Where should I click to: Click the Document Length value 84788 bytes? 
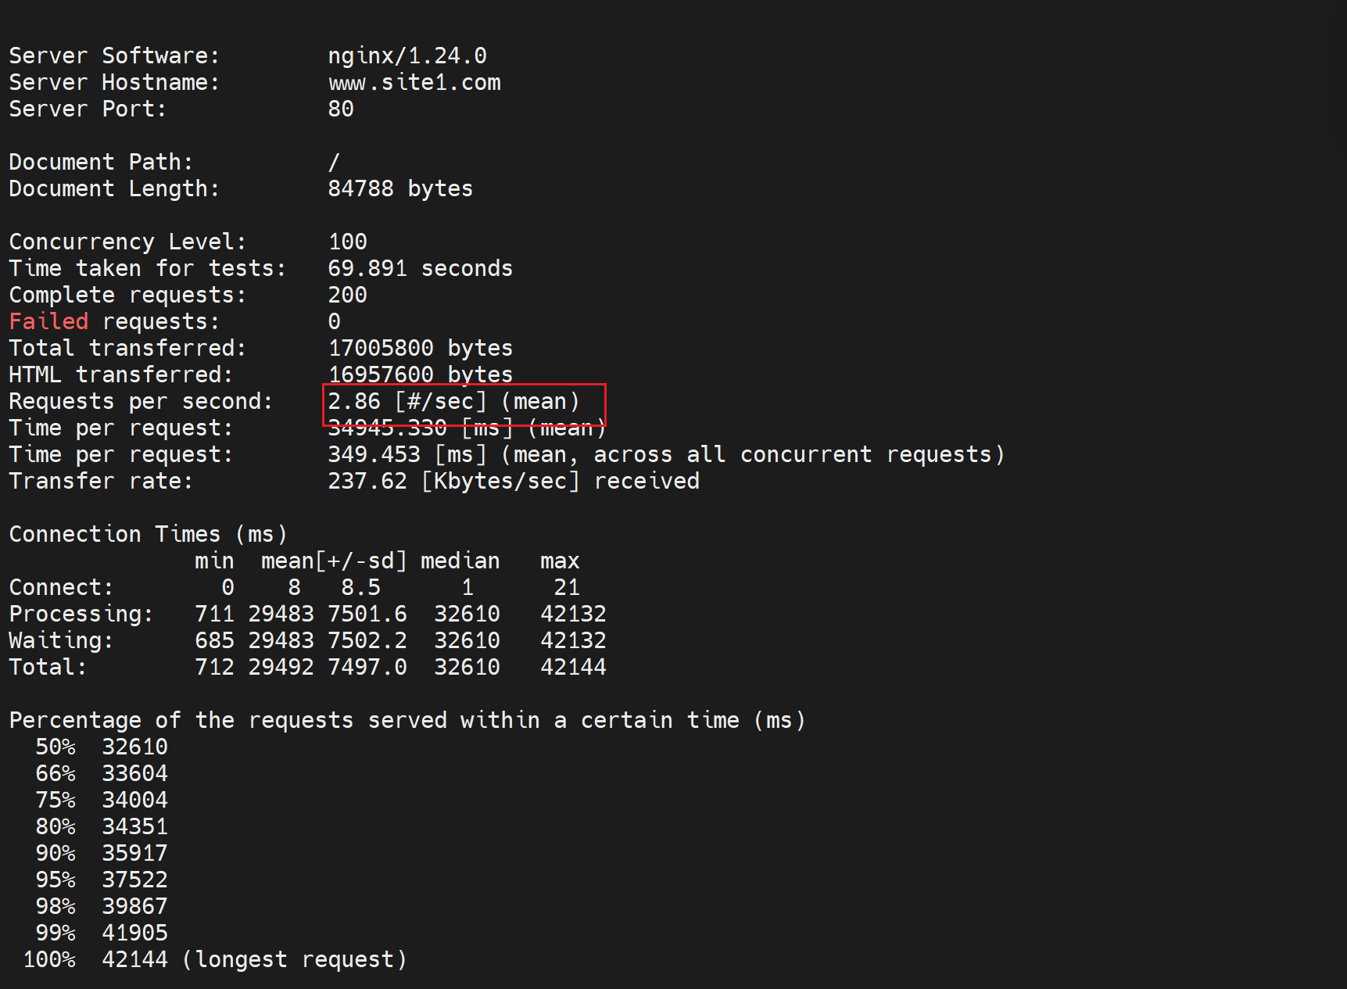(399, 189)
